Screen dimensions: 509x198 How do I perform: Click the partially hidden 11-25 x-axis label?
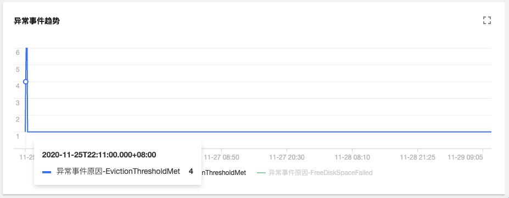click(26, 157)
